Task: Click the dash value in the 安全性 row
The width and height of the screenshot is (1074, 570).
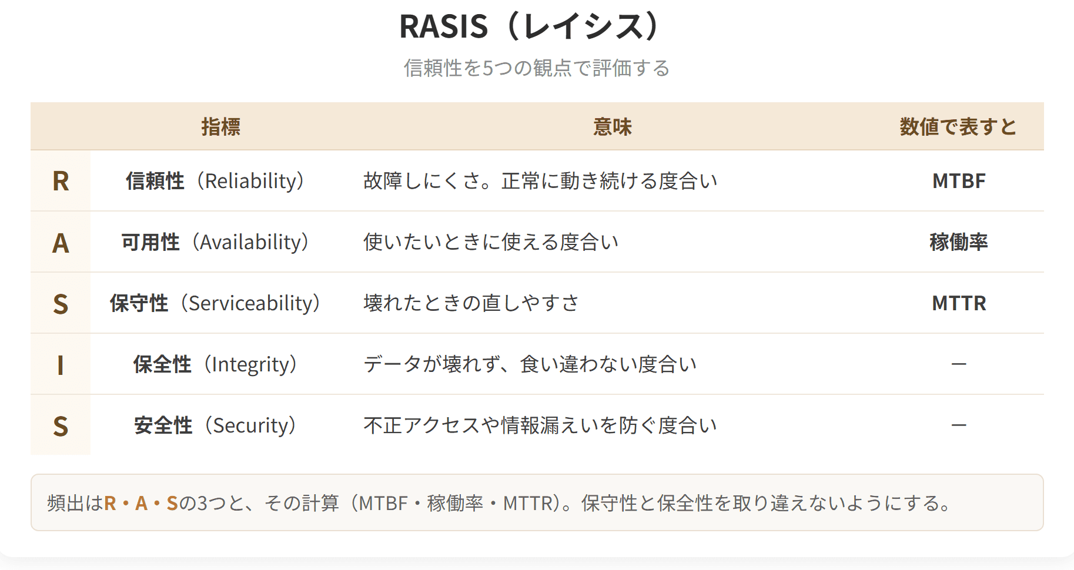Action: point(959,425)
